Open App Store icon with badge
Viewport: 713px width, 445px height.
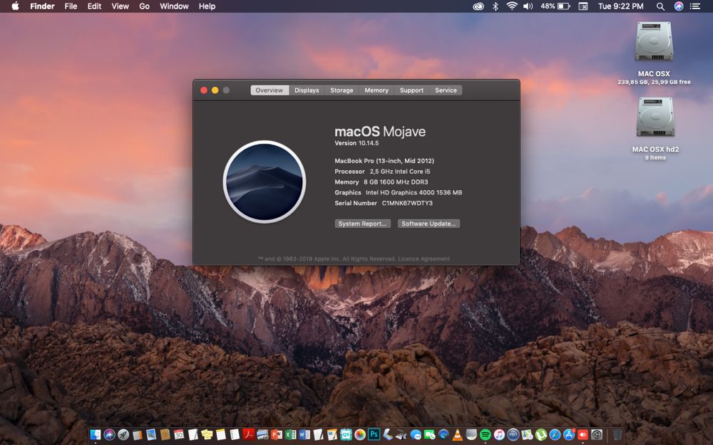[x=569, y=434]
